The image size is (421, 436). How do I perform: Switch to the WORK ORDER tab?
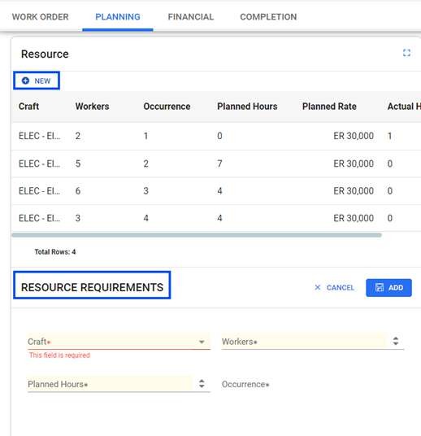(x=41, y=17)
